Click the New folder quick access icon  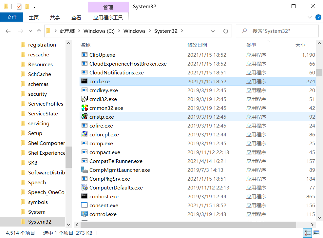(27, 7)
